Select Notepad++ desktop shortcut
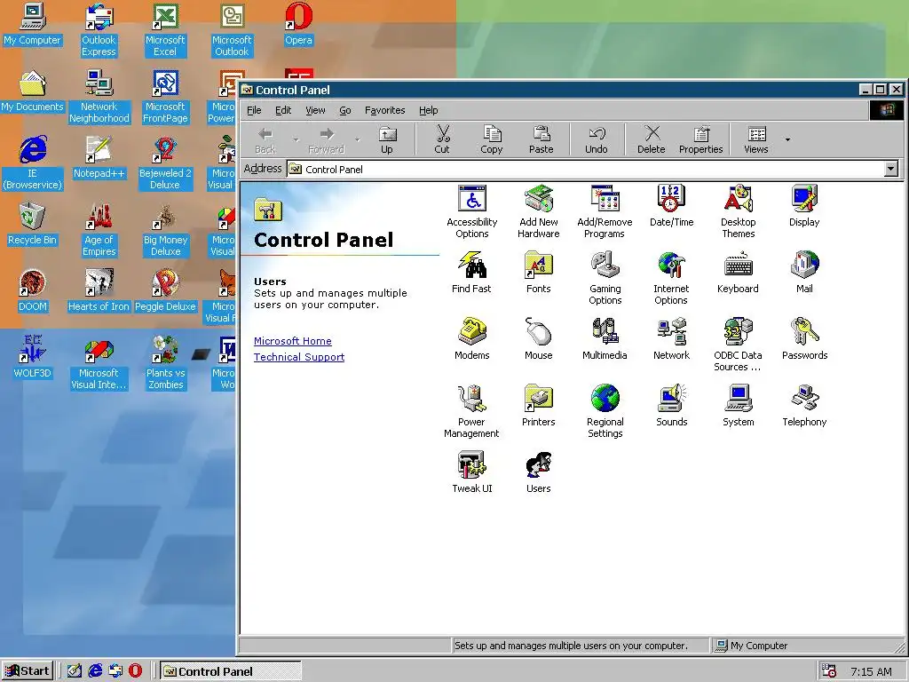 pos(99,158)
